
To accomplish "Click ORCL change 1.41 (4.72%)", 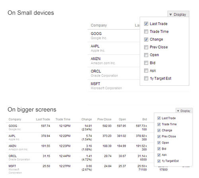I will pyautogui.click(x=87, y=158).
